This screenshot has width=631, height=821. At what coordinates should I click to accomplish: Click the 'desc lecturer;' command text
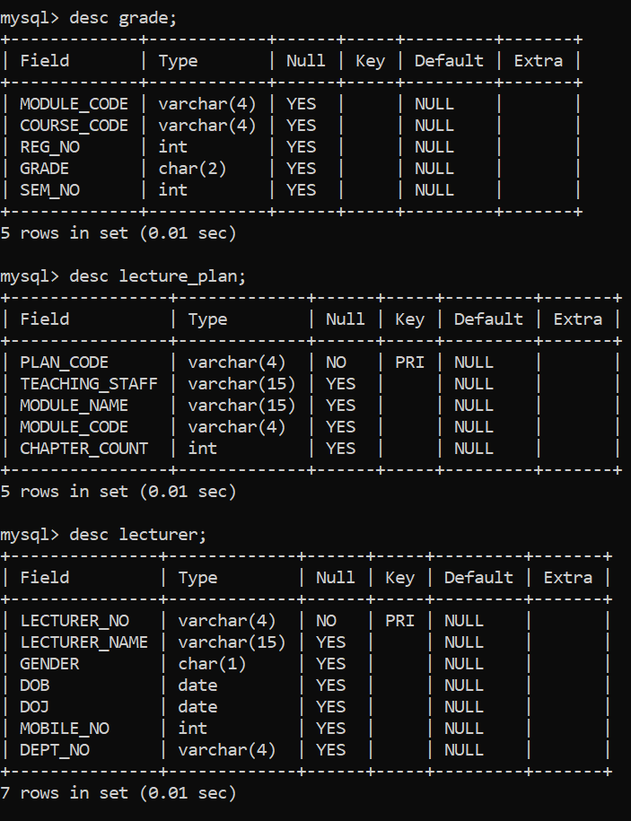137,534
